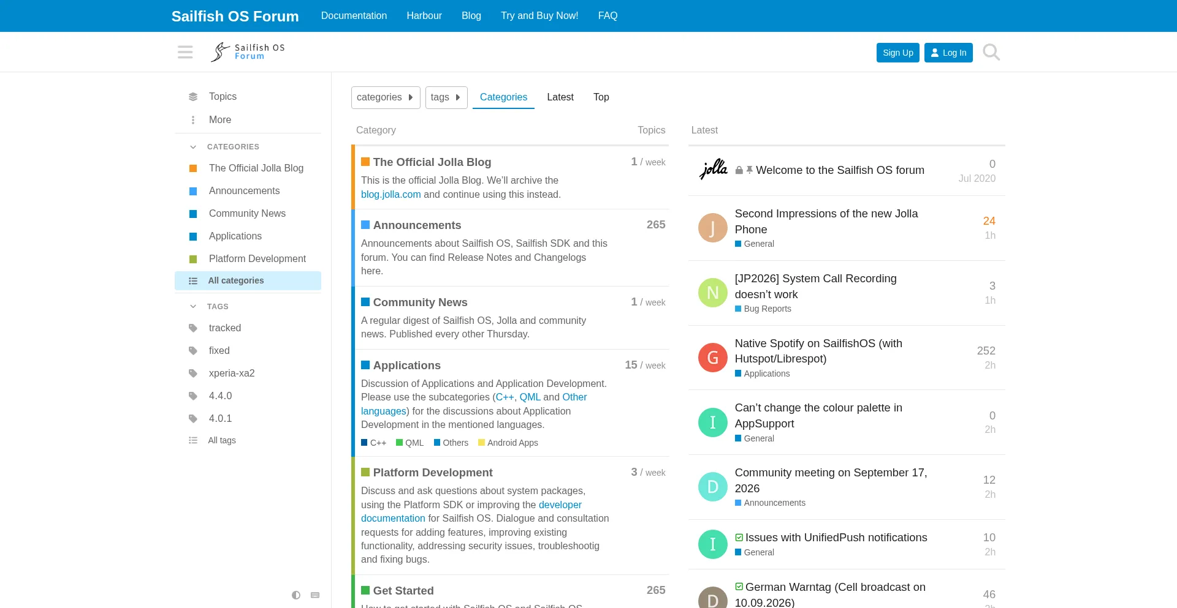Screen dimensions: 1177x608
Task: Click the tag icon next to fixed
Action: coord(193,351)
